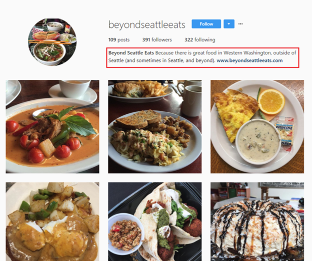This screenshot has height=261, width=312.
Task: Click the blue Follow button
Action: click(x=206, y=24)
